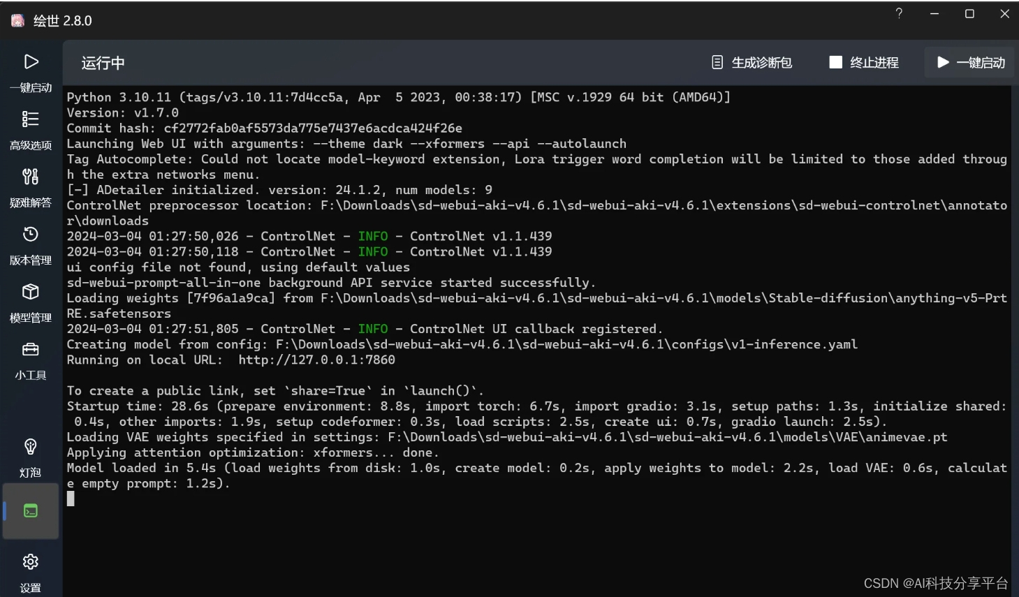Click 终止进程 to stop the process

(864, 63)
